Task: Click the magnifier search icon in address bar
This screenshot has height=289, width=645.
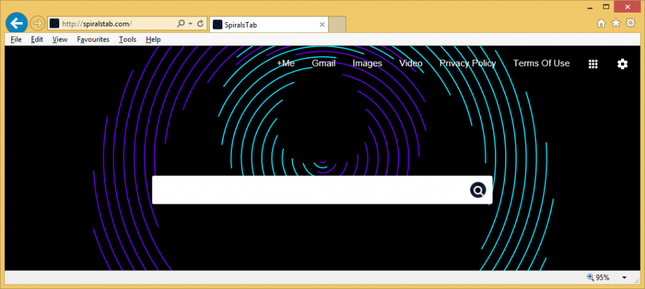Action: pyautogui.click(x=181, y=24)
